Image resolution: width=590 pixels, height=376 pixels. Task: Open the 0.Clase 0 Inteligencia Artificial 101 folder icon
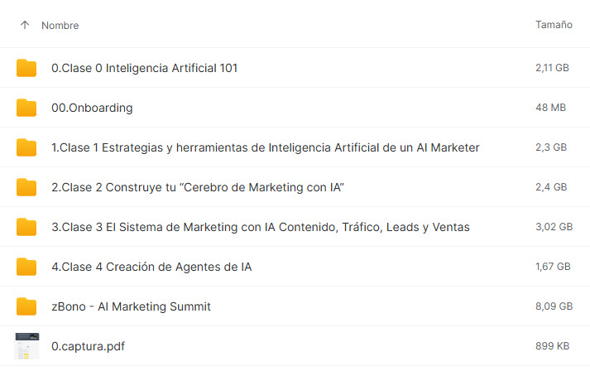(26, 68)
